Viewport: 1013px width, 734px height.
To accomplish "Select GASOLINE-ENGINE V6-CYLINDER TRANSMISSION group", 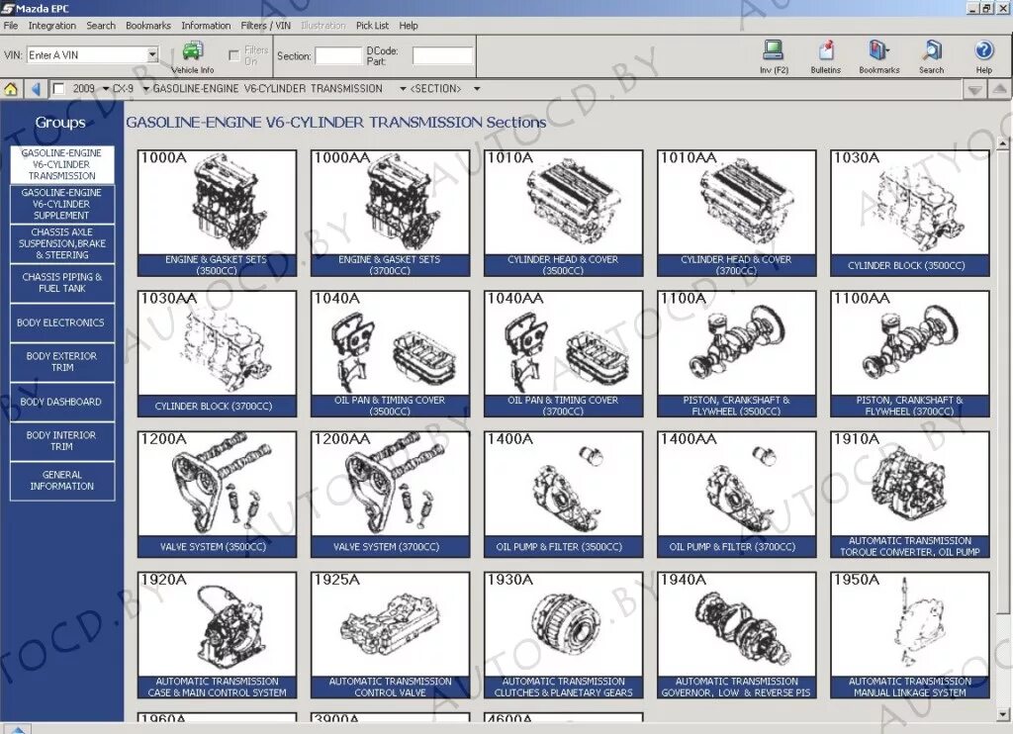I will 62,164.
